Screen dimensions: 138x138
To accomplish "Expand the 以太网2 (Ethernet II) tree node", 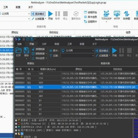I will [16, 124].
